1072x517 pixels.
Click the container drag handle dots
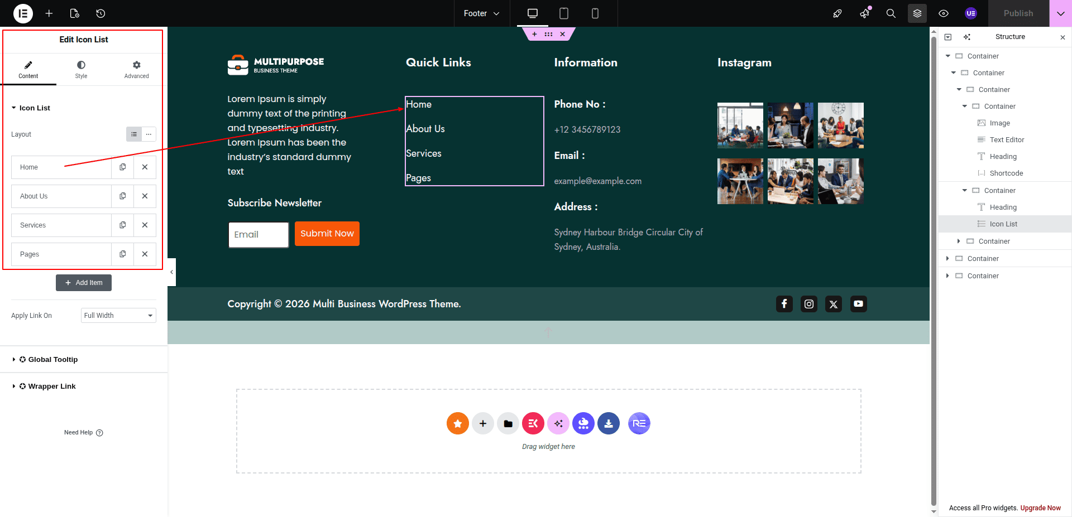coord(548,34)
